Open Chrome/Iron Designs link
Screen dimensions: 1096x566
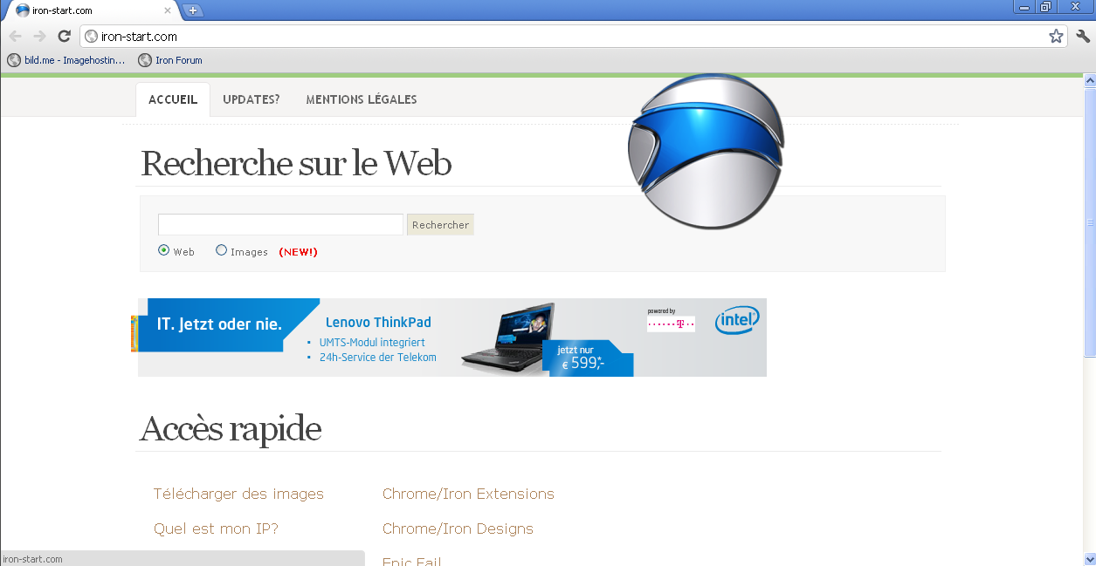(458, 528)
